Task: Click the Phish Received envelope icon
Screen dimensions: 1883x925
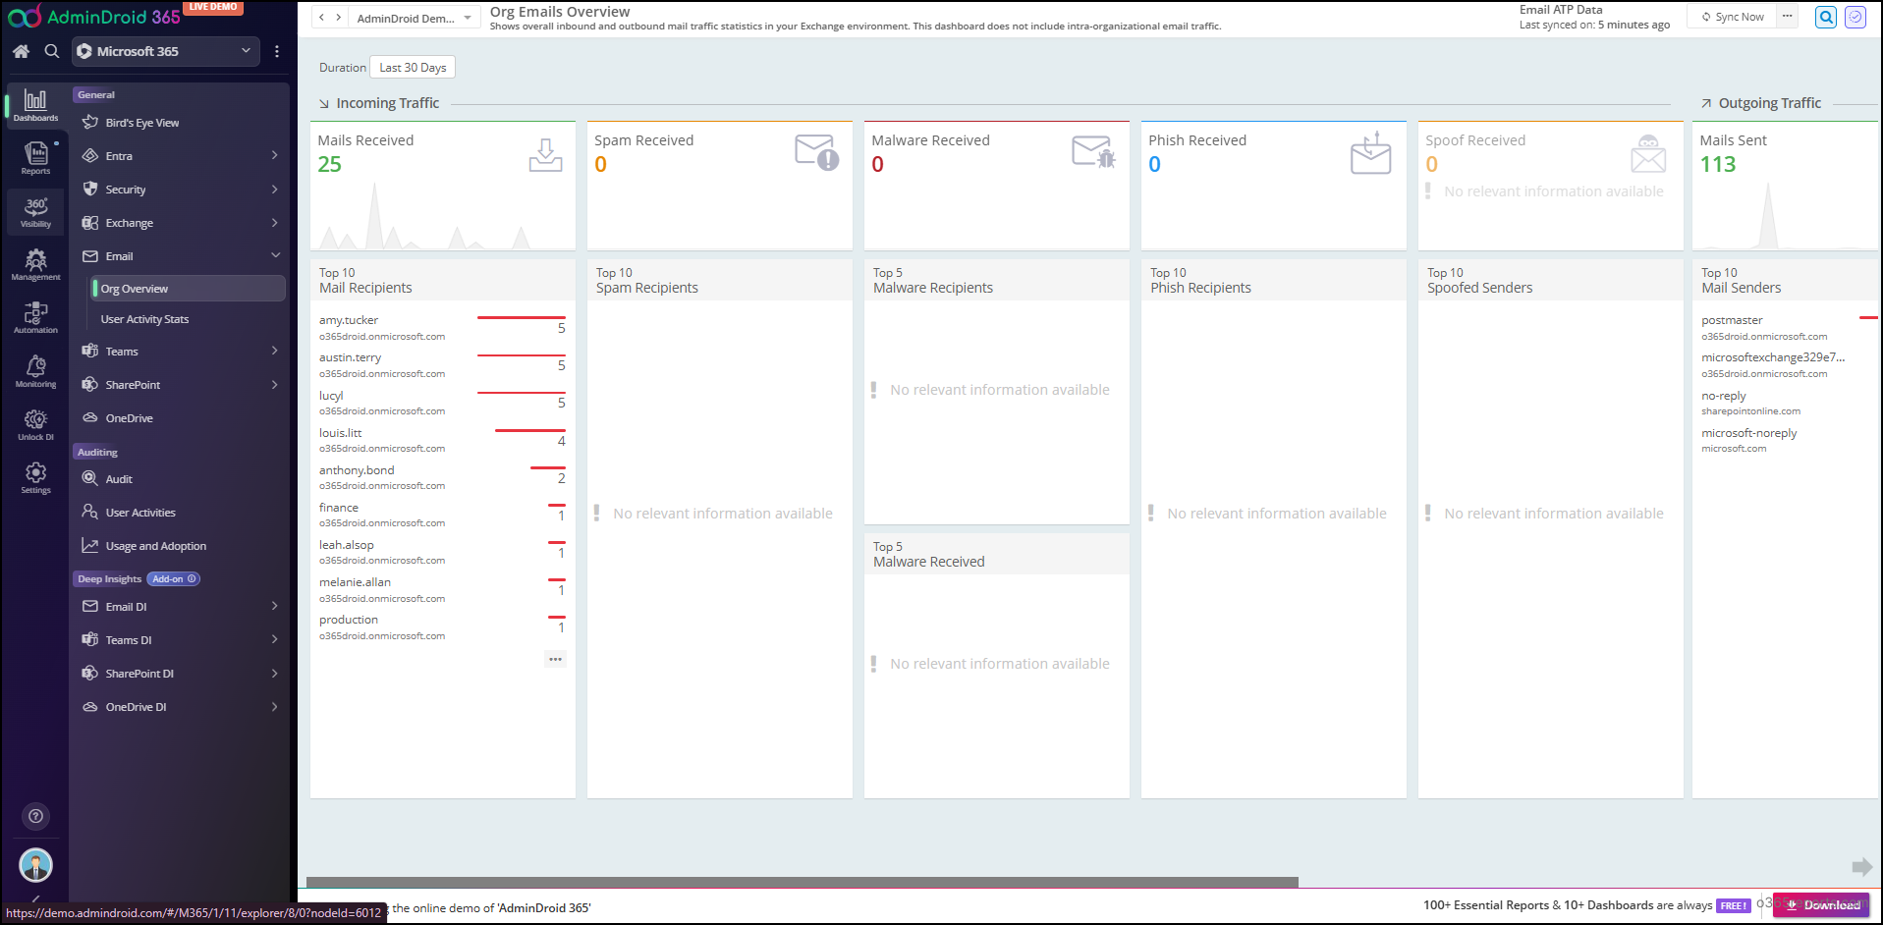Action: (1371, 152)
